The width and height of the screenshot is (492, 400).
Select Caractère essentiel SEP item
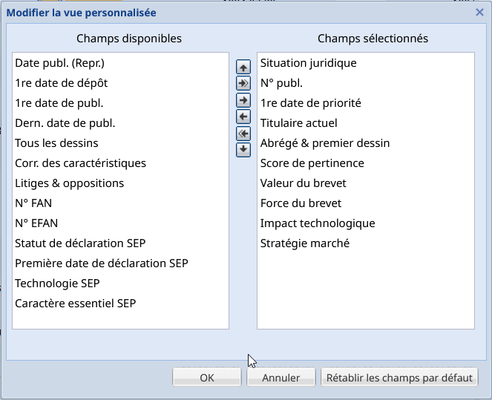[75, 303]
